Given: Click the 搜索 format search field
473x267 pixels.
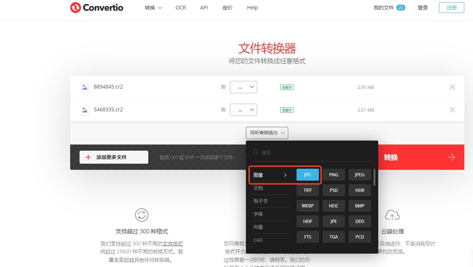Looking at the screenshot, I should pyautogui.click(x=315, y=152).
